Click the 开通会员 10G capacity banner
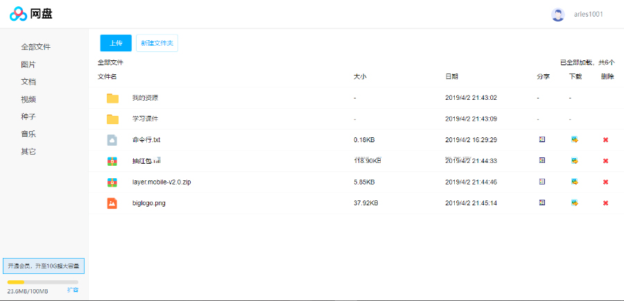 pos(44,266)
